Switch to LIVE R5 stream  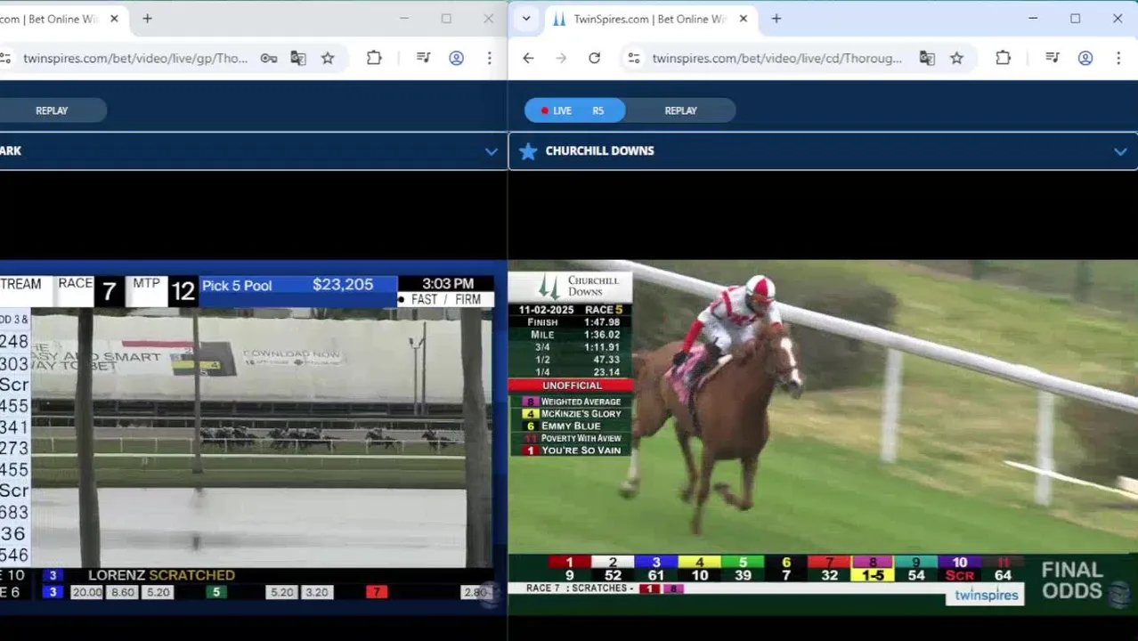(x=574, y=110)
